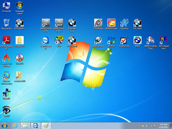Open BMW Coding Tool icon
This screenshot has width=172, height=129.
[x=150, y=40]
